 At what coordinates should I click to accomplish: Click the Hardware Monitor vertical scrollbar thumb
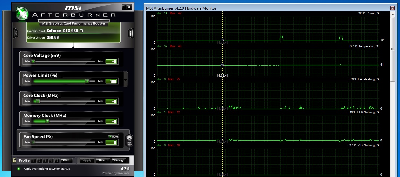coord(393,49)
